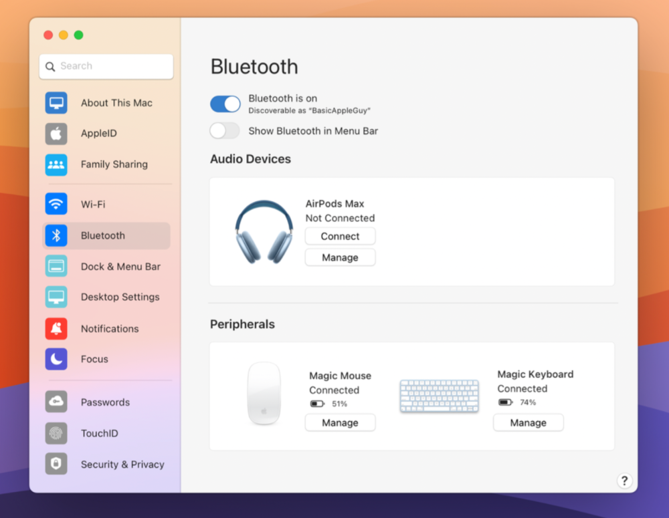Connect the AirPods Max
669x518 pixels.
(340, 236)
